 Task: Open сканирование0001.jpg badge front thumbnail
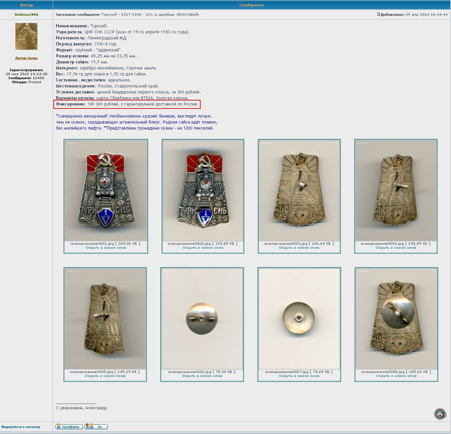105,190
